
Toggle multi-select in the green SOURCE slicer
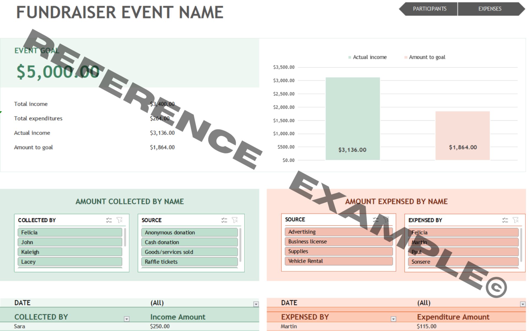click(224, 220)
